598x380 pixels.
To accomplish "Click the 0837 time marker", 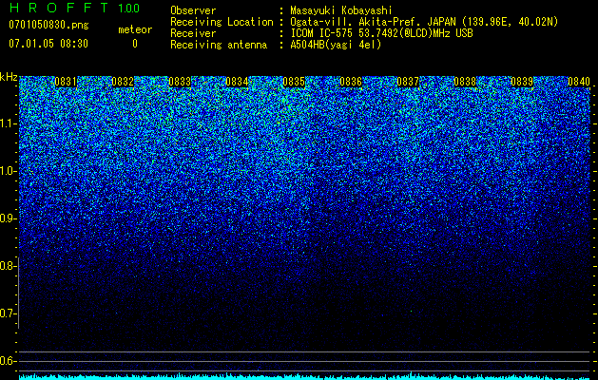I will click(408, 82).
